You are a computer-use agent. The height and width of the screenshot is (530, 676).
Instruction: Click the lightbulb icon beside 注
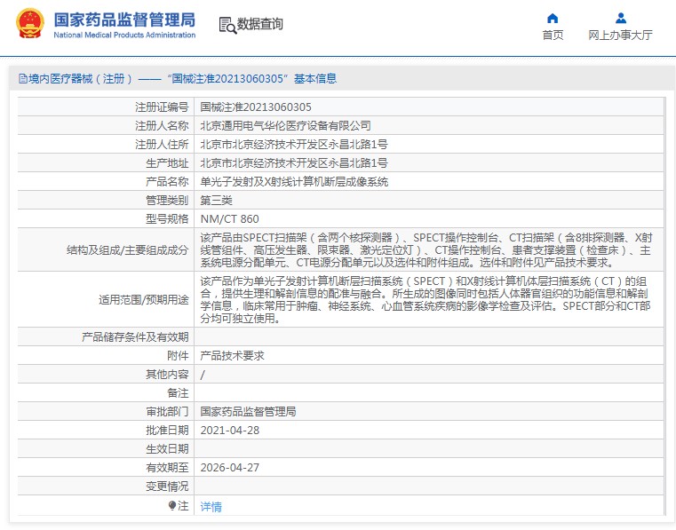pyautogui.click(x=172, y=505)
